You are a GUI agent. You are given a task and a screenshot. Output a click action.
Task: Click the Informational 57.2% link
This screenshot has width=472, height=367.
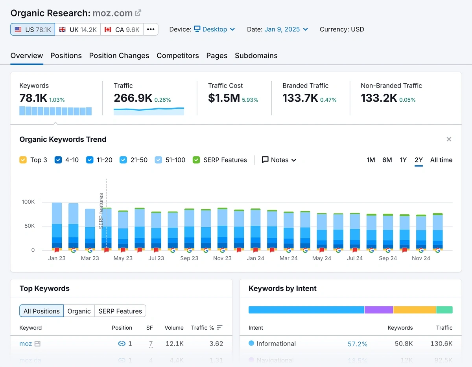coord(357,344)
